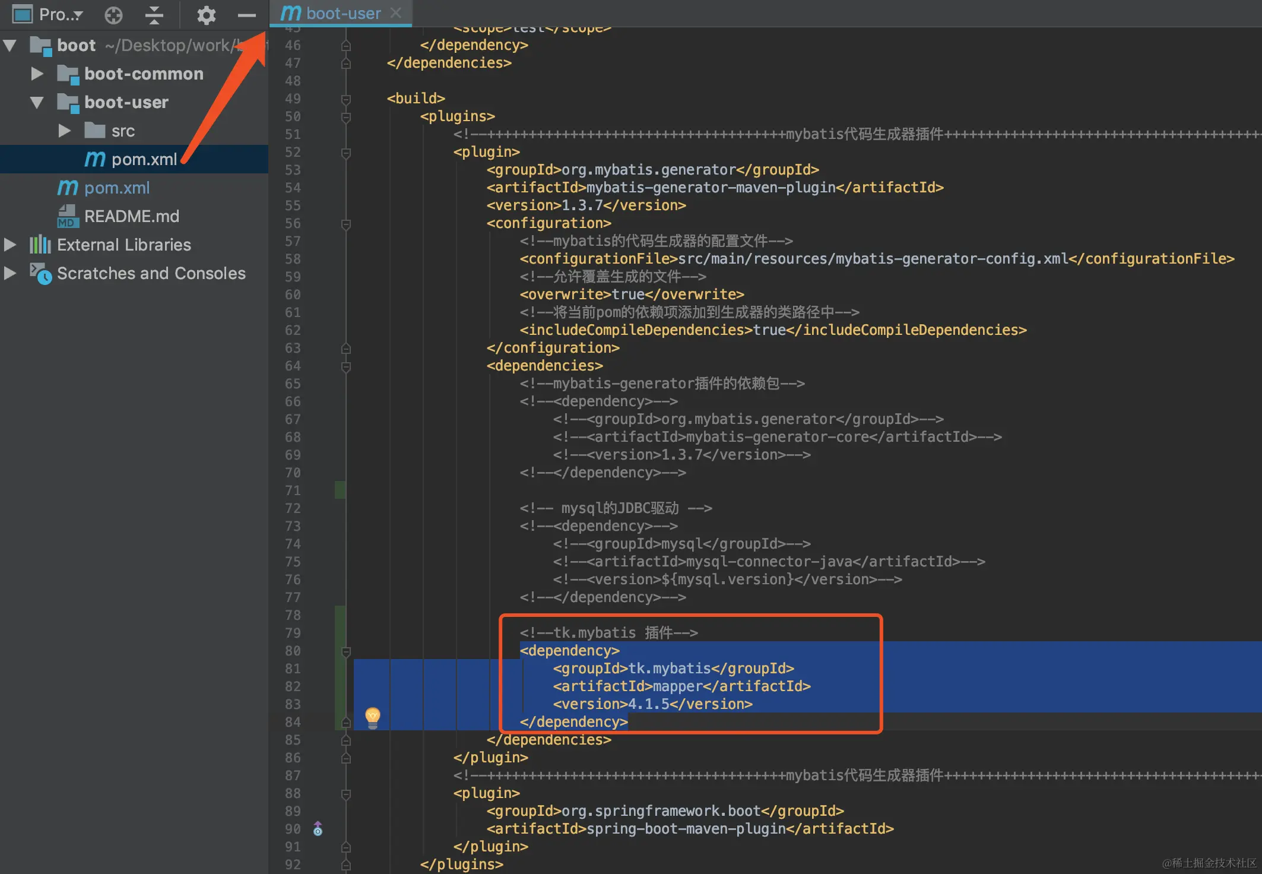The height and width of the screenshot is (874, 1262).
Task: Click the Maven icon on the boot-user tab
Action: [291, 12]
